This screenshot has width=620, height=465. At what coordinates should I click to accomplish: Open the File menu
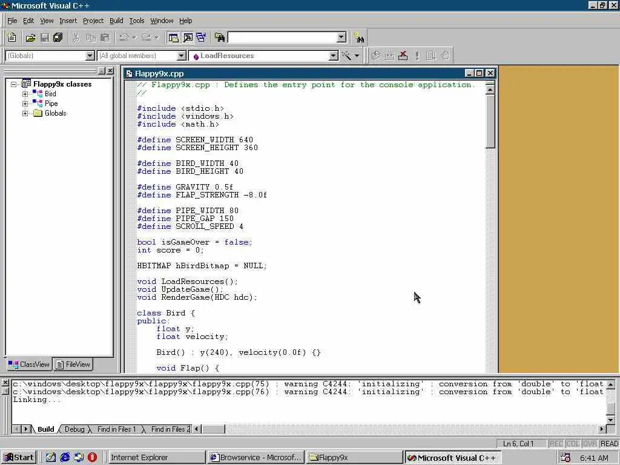pos(12,21)
